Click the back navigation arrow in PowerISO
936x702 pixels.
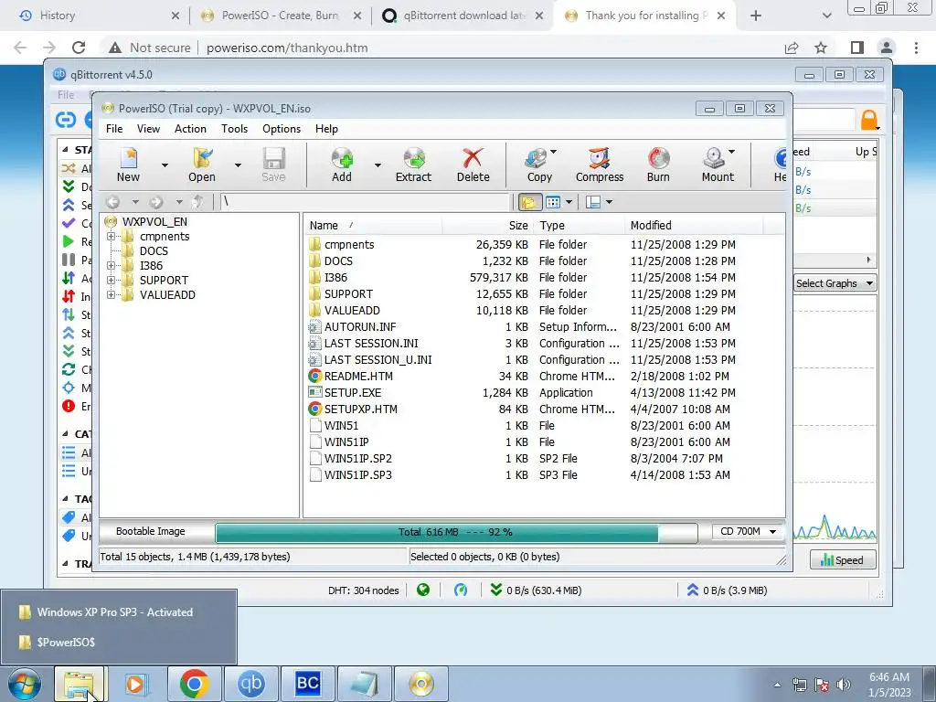pyautogui.click(x=112, y=202)
